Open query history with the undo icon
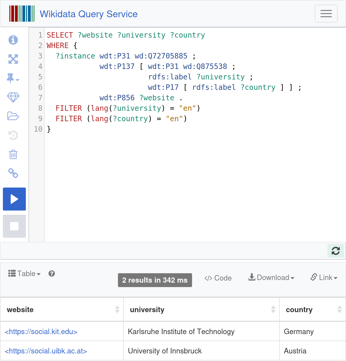Screen dimensions: 346x361 pyautogui.click(x=13, y=135)
